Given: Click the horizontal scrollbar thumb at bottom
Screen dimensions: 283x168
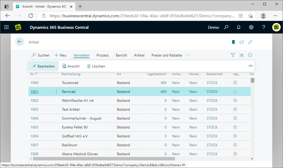Looking at the screenshot, I should click(x=104, y=159).
